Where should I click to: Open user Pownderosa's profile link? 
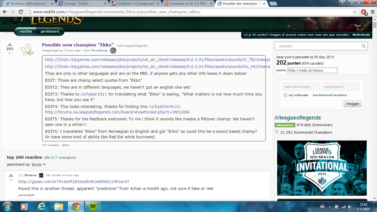pos(99,51)
